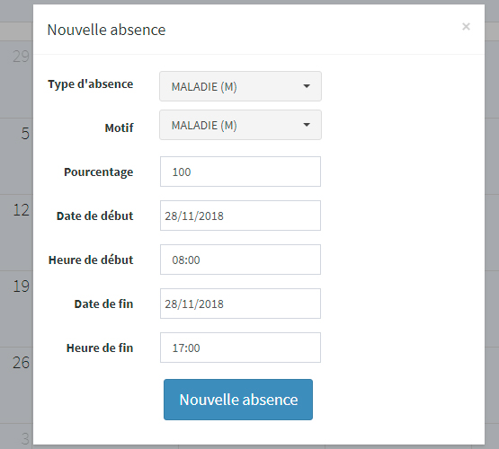Click the Type d'absence dropdown arrow
The width and height of the screenshot is (499, 449).
coord(307,86)
